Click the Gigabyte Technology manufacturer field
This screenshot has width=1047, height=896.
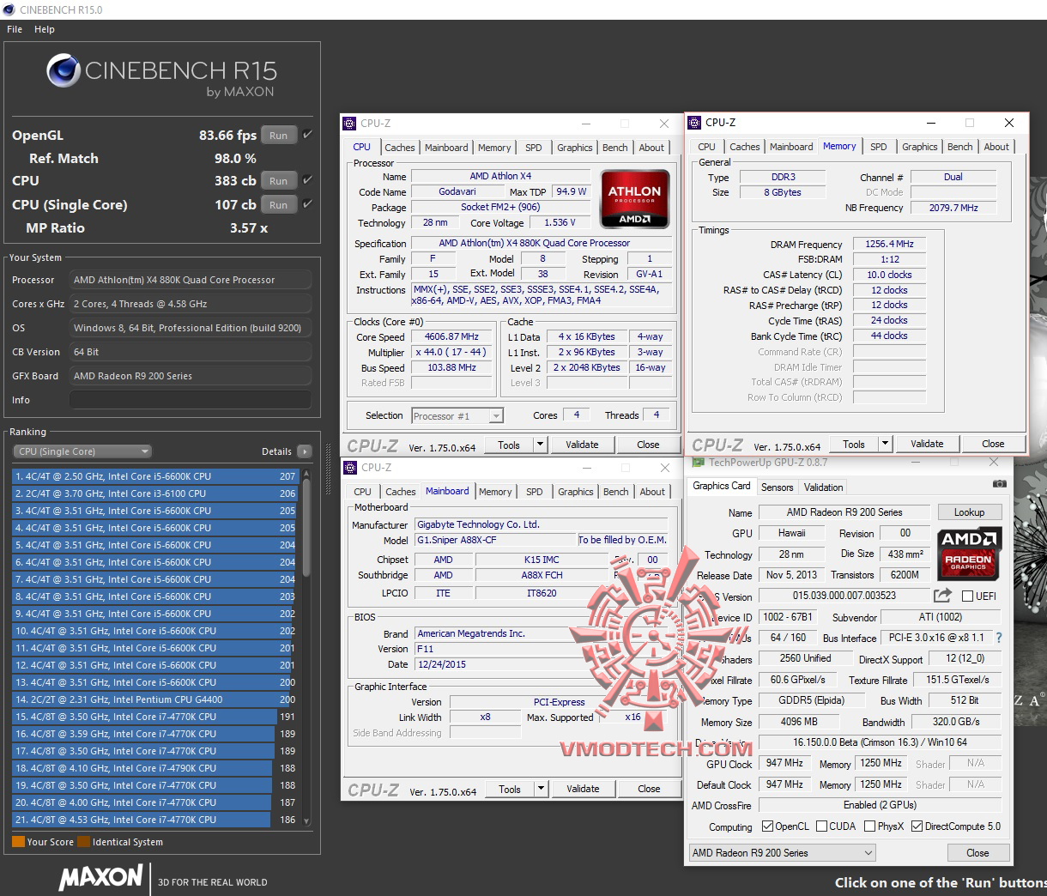pyautogui.click(x=541, y=524)
